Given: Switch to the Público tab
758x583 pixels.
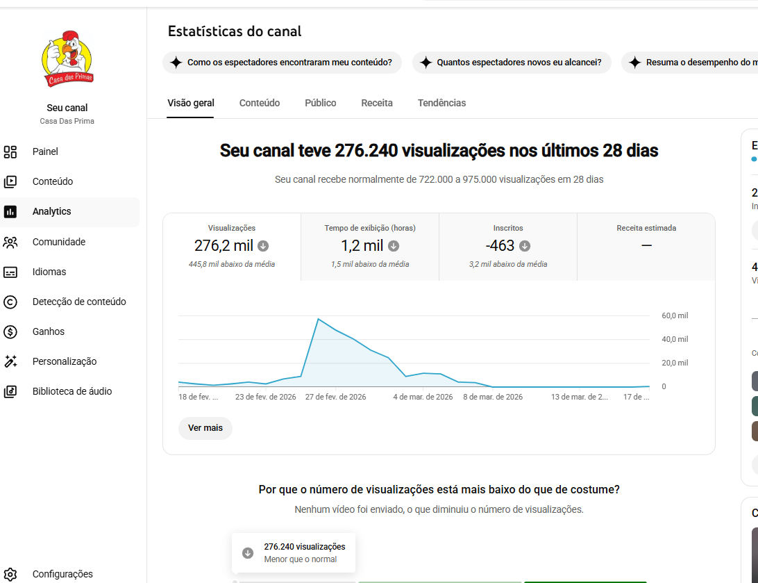Looking at the screenshot, I should pyautogui.click(x=321, y=103).
